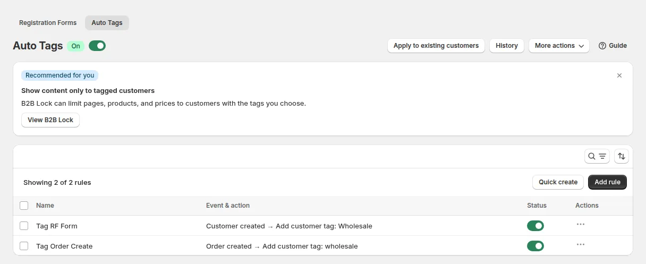
Task: Open the Tag RF Form rule name
Action: click(57, 226)
